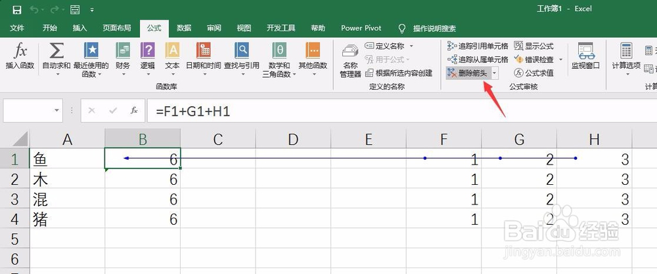Screen dimensions: 657x274
Task: Open the 日期和时间 functions icon
Action: [x=203, y=50]
